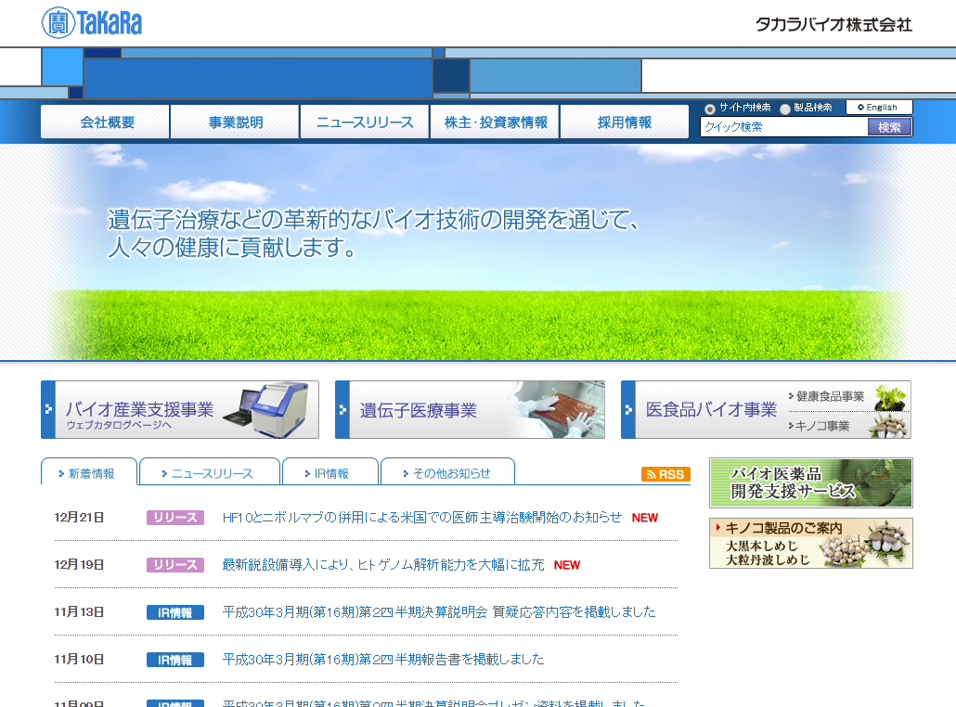The width and height of the screenshot is (956, 707).
Task: Click the TaKaRa logo
Action: [x=92, y=23]
